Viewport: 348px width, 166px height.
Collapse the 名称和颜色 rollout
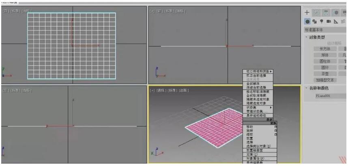pyautogui.click(x=318, y=88)
